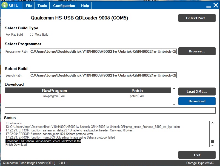Click the main:303 Uploading Image error line
Screen dimensions: 220x166
60,137
